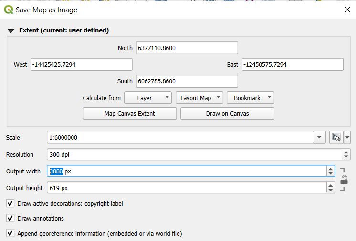The image size is (356, 241).
Task: Click the Extent (current: user defined) heading
Action: (x=64, y=30)
